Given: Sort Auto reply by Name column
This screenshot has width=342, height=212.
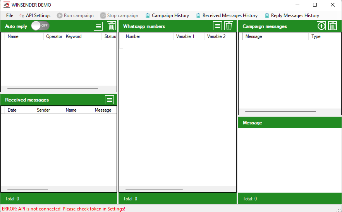Looking at the screenshot, I should (24, 36).
